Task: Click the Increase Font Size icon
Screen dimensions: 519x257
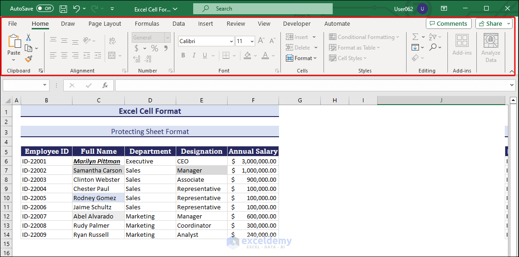Action: [x=261, y=41]
